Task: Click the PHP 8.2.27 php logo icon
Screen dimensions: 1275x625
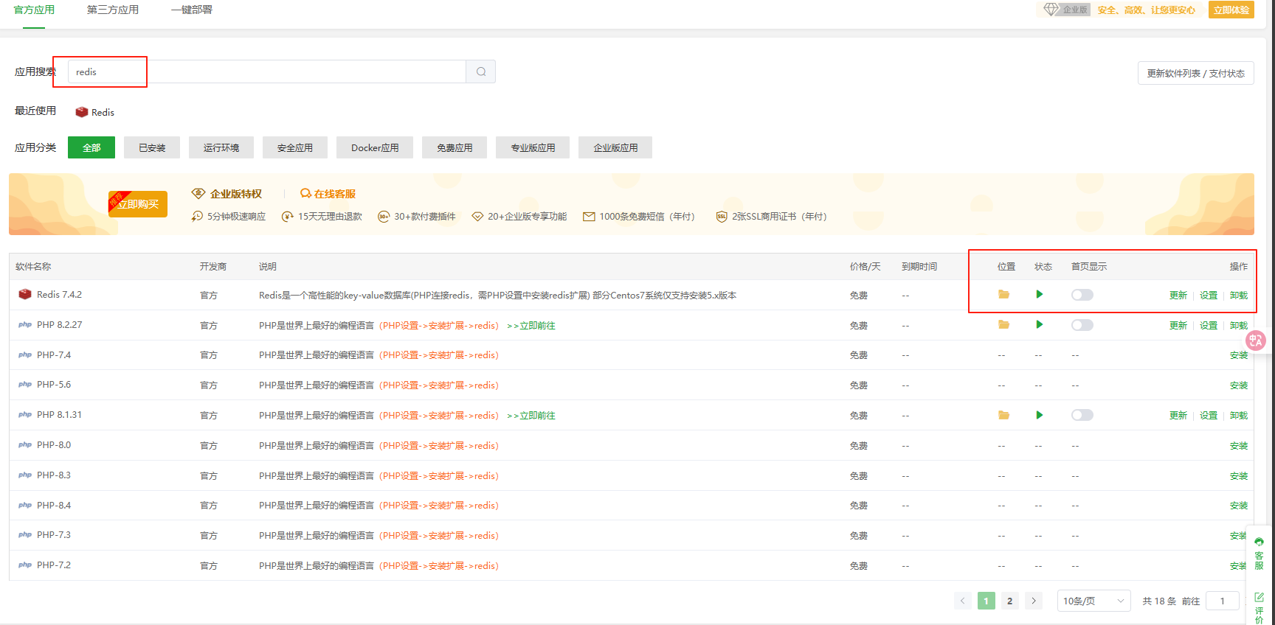Action: pos(25,324)
